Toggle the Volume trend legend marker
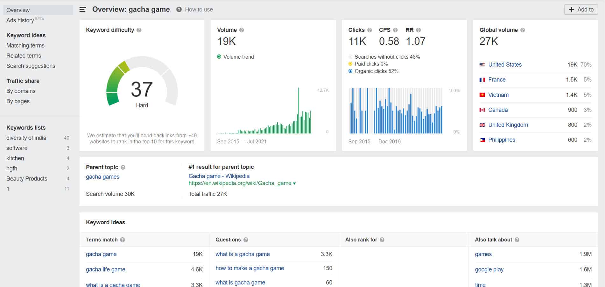The height and width of the screenshot is (287, 605). 219,57
